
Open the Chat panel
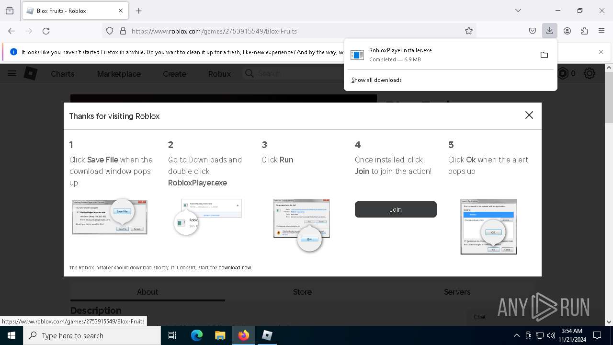pyautogui.click(x=479, y=317)
